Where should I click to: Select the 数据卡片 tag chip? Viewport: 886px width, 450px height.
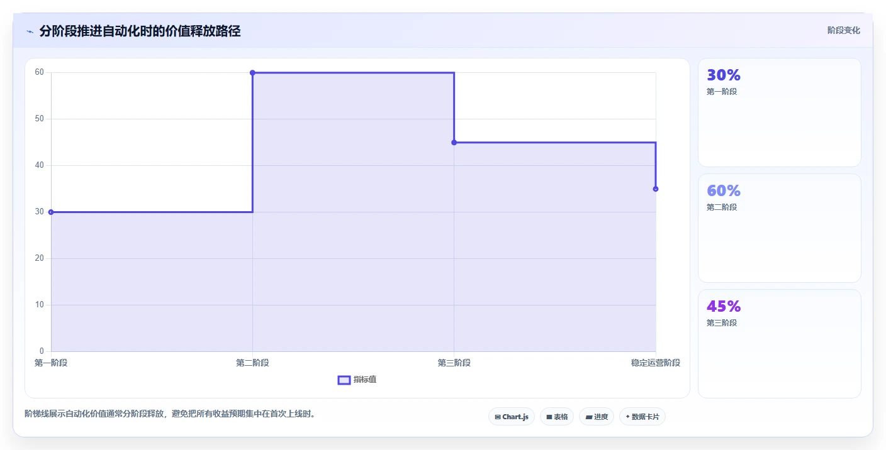pyautogui.click(x=642, y=417)
